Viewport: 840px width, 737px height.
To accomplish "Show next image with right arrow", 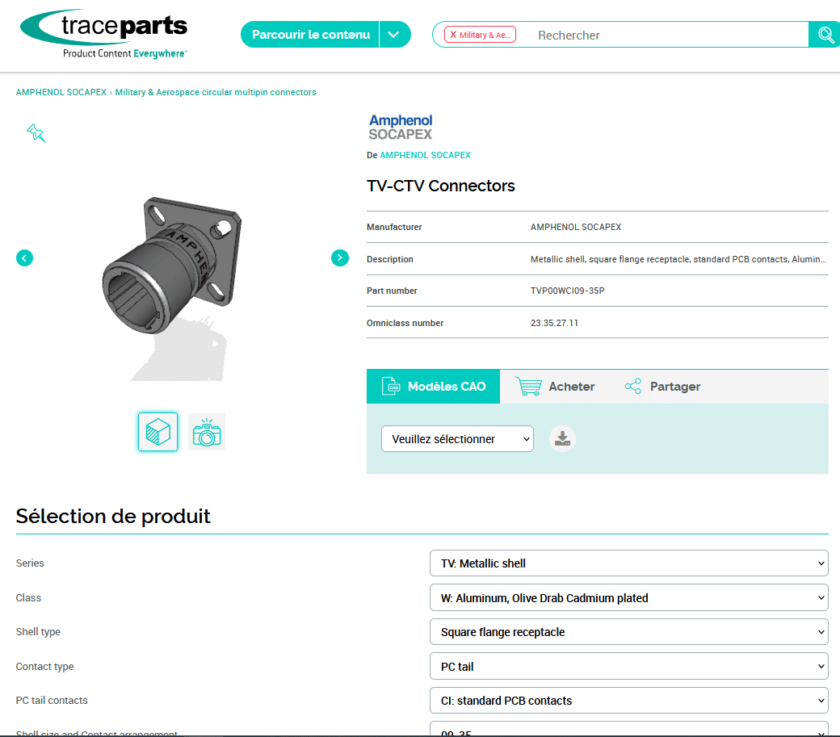I will [x=339, y=258].
